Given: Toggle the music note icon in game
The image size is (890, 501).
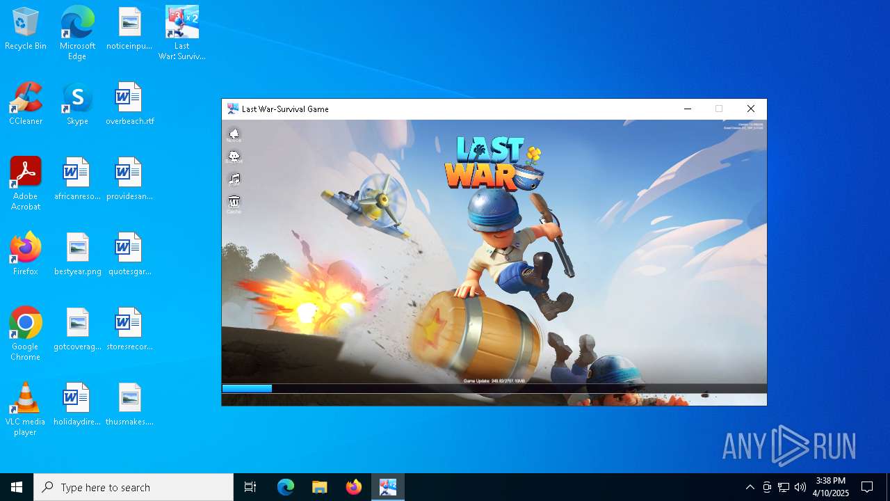Looking at the screenshot, I should coord(234,180).
